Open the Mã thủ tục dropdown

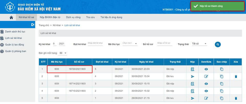(x=130, y=44)
